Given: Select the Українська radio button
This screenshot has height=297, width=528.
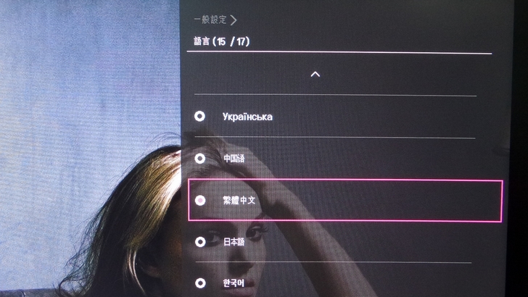Looking at the screenshot, I should [199, 117].
